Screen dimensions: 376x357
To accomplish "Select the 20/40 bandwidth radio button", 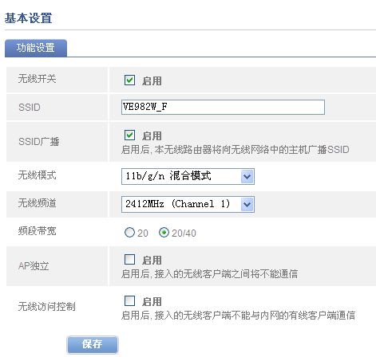I will [164, 233].
